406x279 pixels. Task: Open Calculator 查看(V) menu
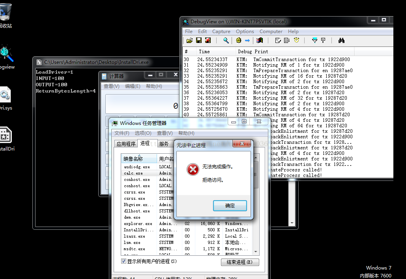point(112,86)
